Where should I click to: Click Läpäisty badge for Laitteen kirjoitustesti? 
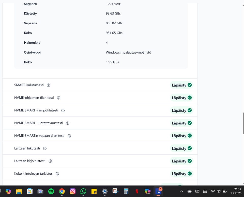click(181, 161)
